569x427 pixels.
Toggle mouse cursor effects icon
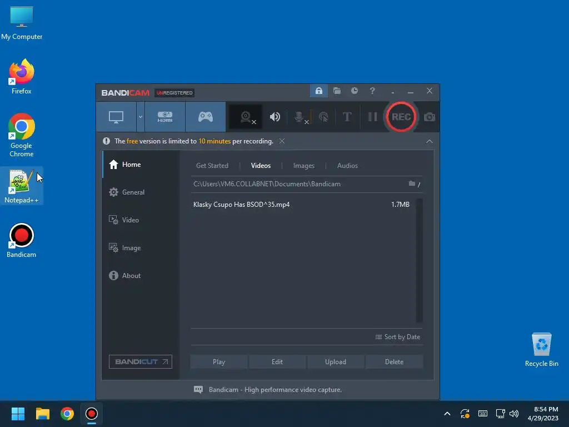tap(323, 117)
